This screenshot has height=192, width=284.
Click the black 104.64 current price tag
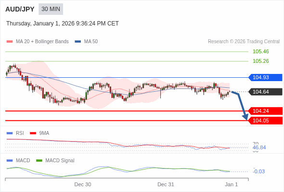point(265,92)
